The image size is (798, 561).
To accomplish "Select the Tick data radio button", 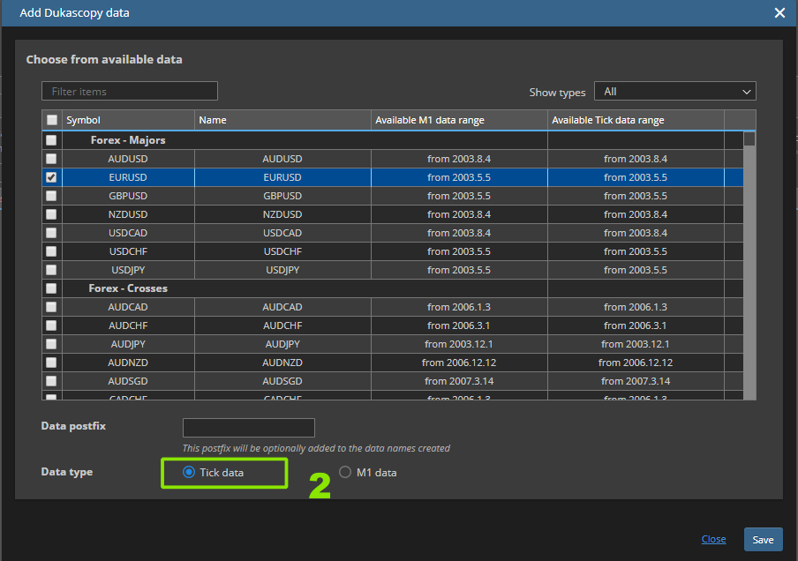I will click(189, 472).
